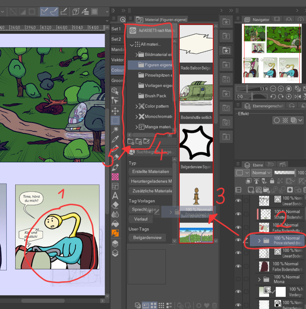Select the Fill bucket tool
This screenshot has height=309, width=306.
pos(115,224)
